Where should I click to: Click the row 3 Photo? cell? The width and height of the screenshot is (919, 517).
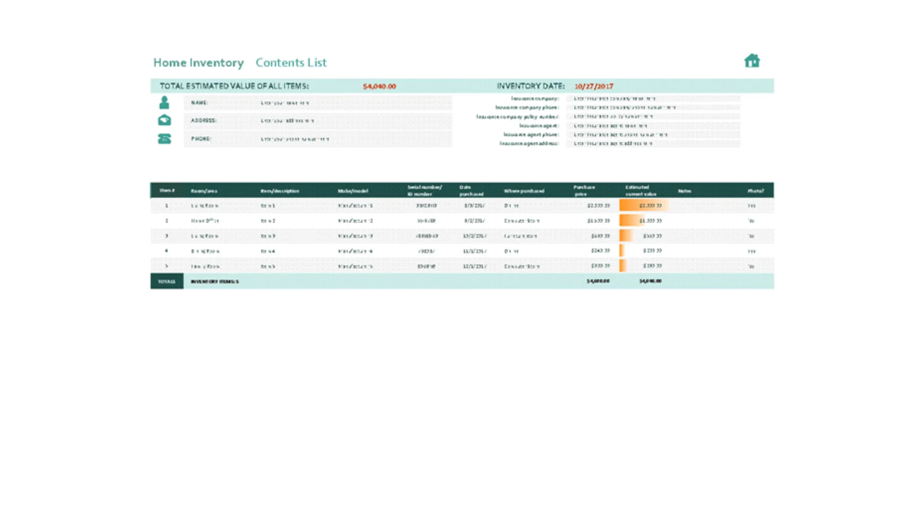click(x=757, y=236)
